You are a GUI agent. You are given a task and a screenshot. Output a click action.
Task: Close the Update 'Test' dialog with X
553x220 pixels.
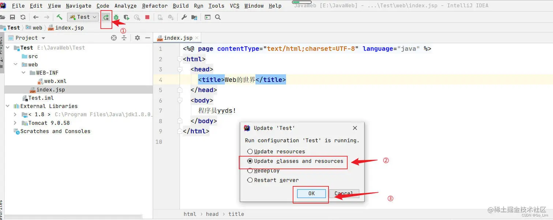point(355,128)
